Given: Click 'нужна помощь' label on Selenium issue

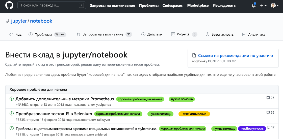Looking at the screenshot, I should (x=161, y=114).
